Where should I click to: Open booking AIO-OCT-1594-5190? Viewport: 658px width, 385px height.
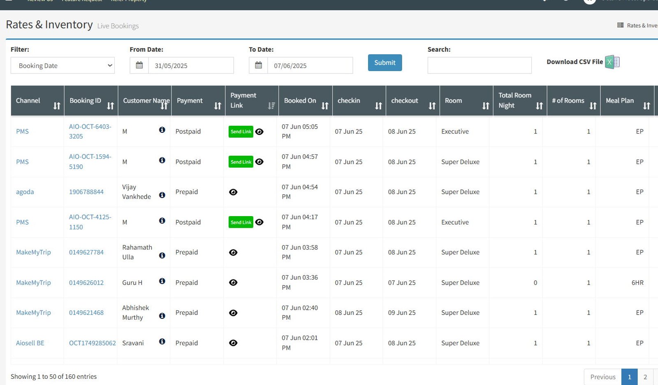pyautogui.click(x=90, y=161)
